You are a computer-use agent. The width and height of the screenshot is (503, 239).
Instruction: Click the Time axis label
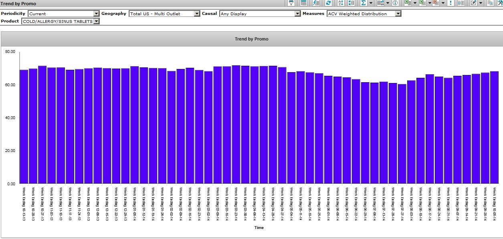click(x=259, y=228)
